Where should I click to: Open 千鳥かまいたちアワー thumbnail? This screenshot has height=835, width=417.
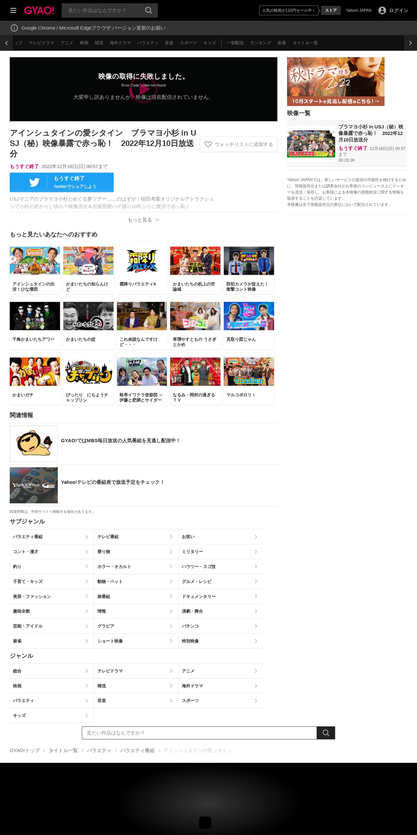pos(35,316)
